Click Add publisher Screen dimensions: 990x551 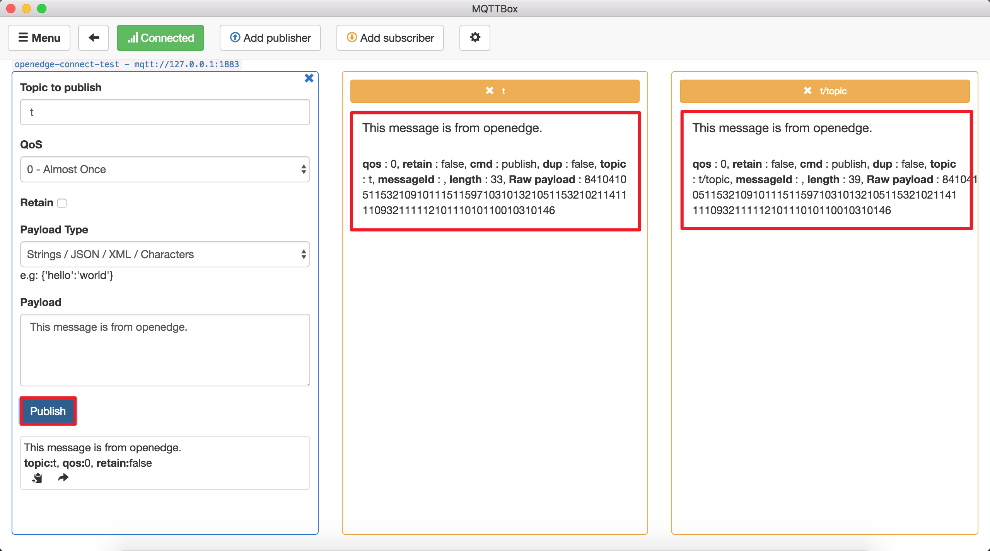[270, 37]
